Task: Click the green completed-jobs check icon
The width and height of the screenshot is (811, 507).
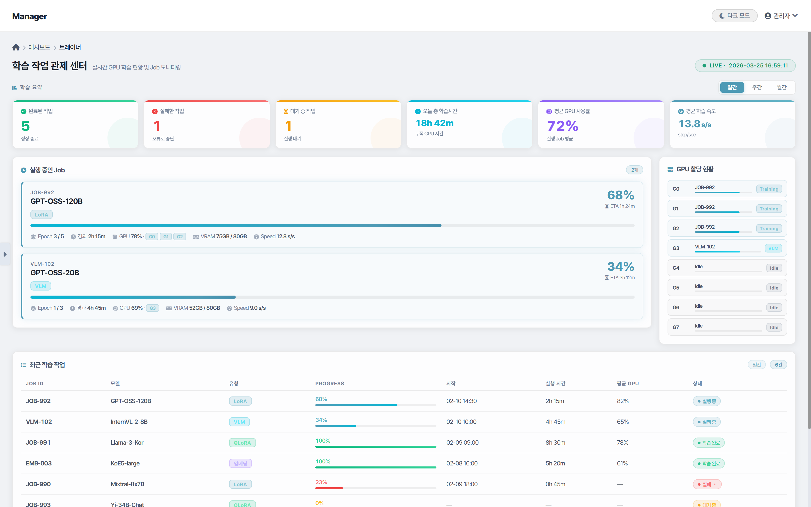Action: (x=24, y=111)
